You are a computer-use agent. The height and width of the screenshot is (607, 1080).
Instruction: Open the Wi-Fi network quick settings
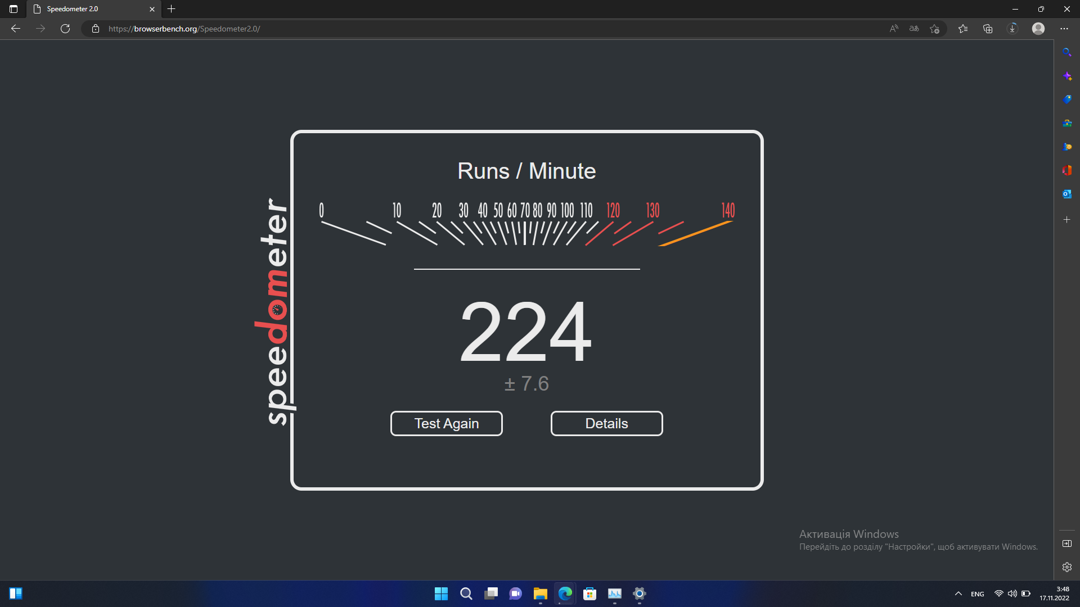999,594
